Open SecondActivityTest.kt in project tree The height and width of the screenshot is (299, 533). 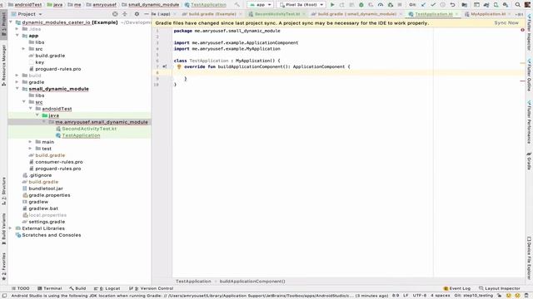89,129
